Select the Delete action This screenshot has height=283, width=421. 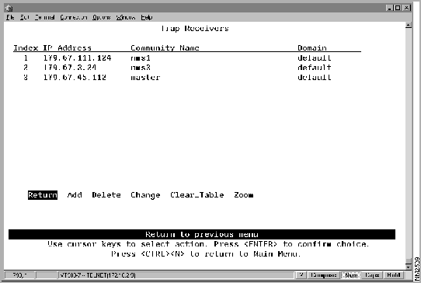pos(106,195)
